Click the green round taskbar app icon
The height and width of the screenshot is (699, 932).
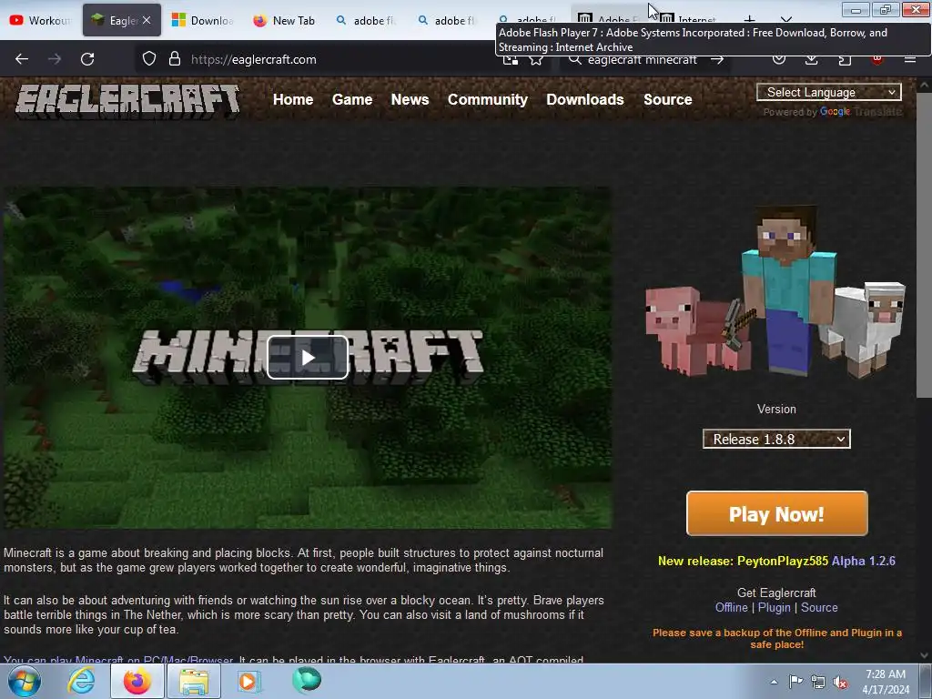tap(307, 680)
